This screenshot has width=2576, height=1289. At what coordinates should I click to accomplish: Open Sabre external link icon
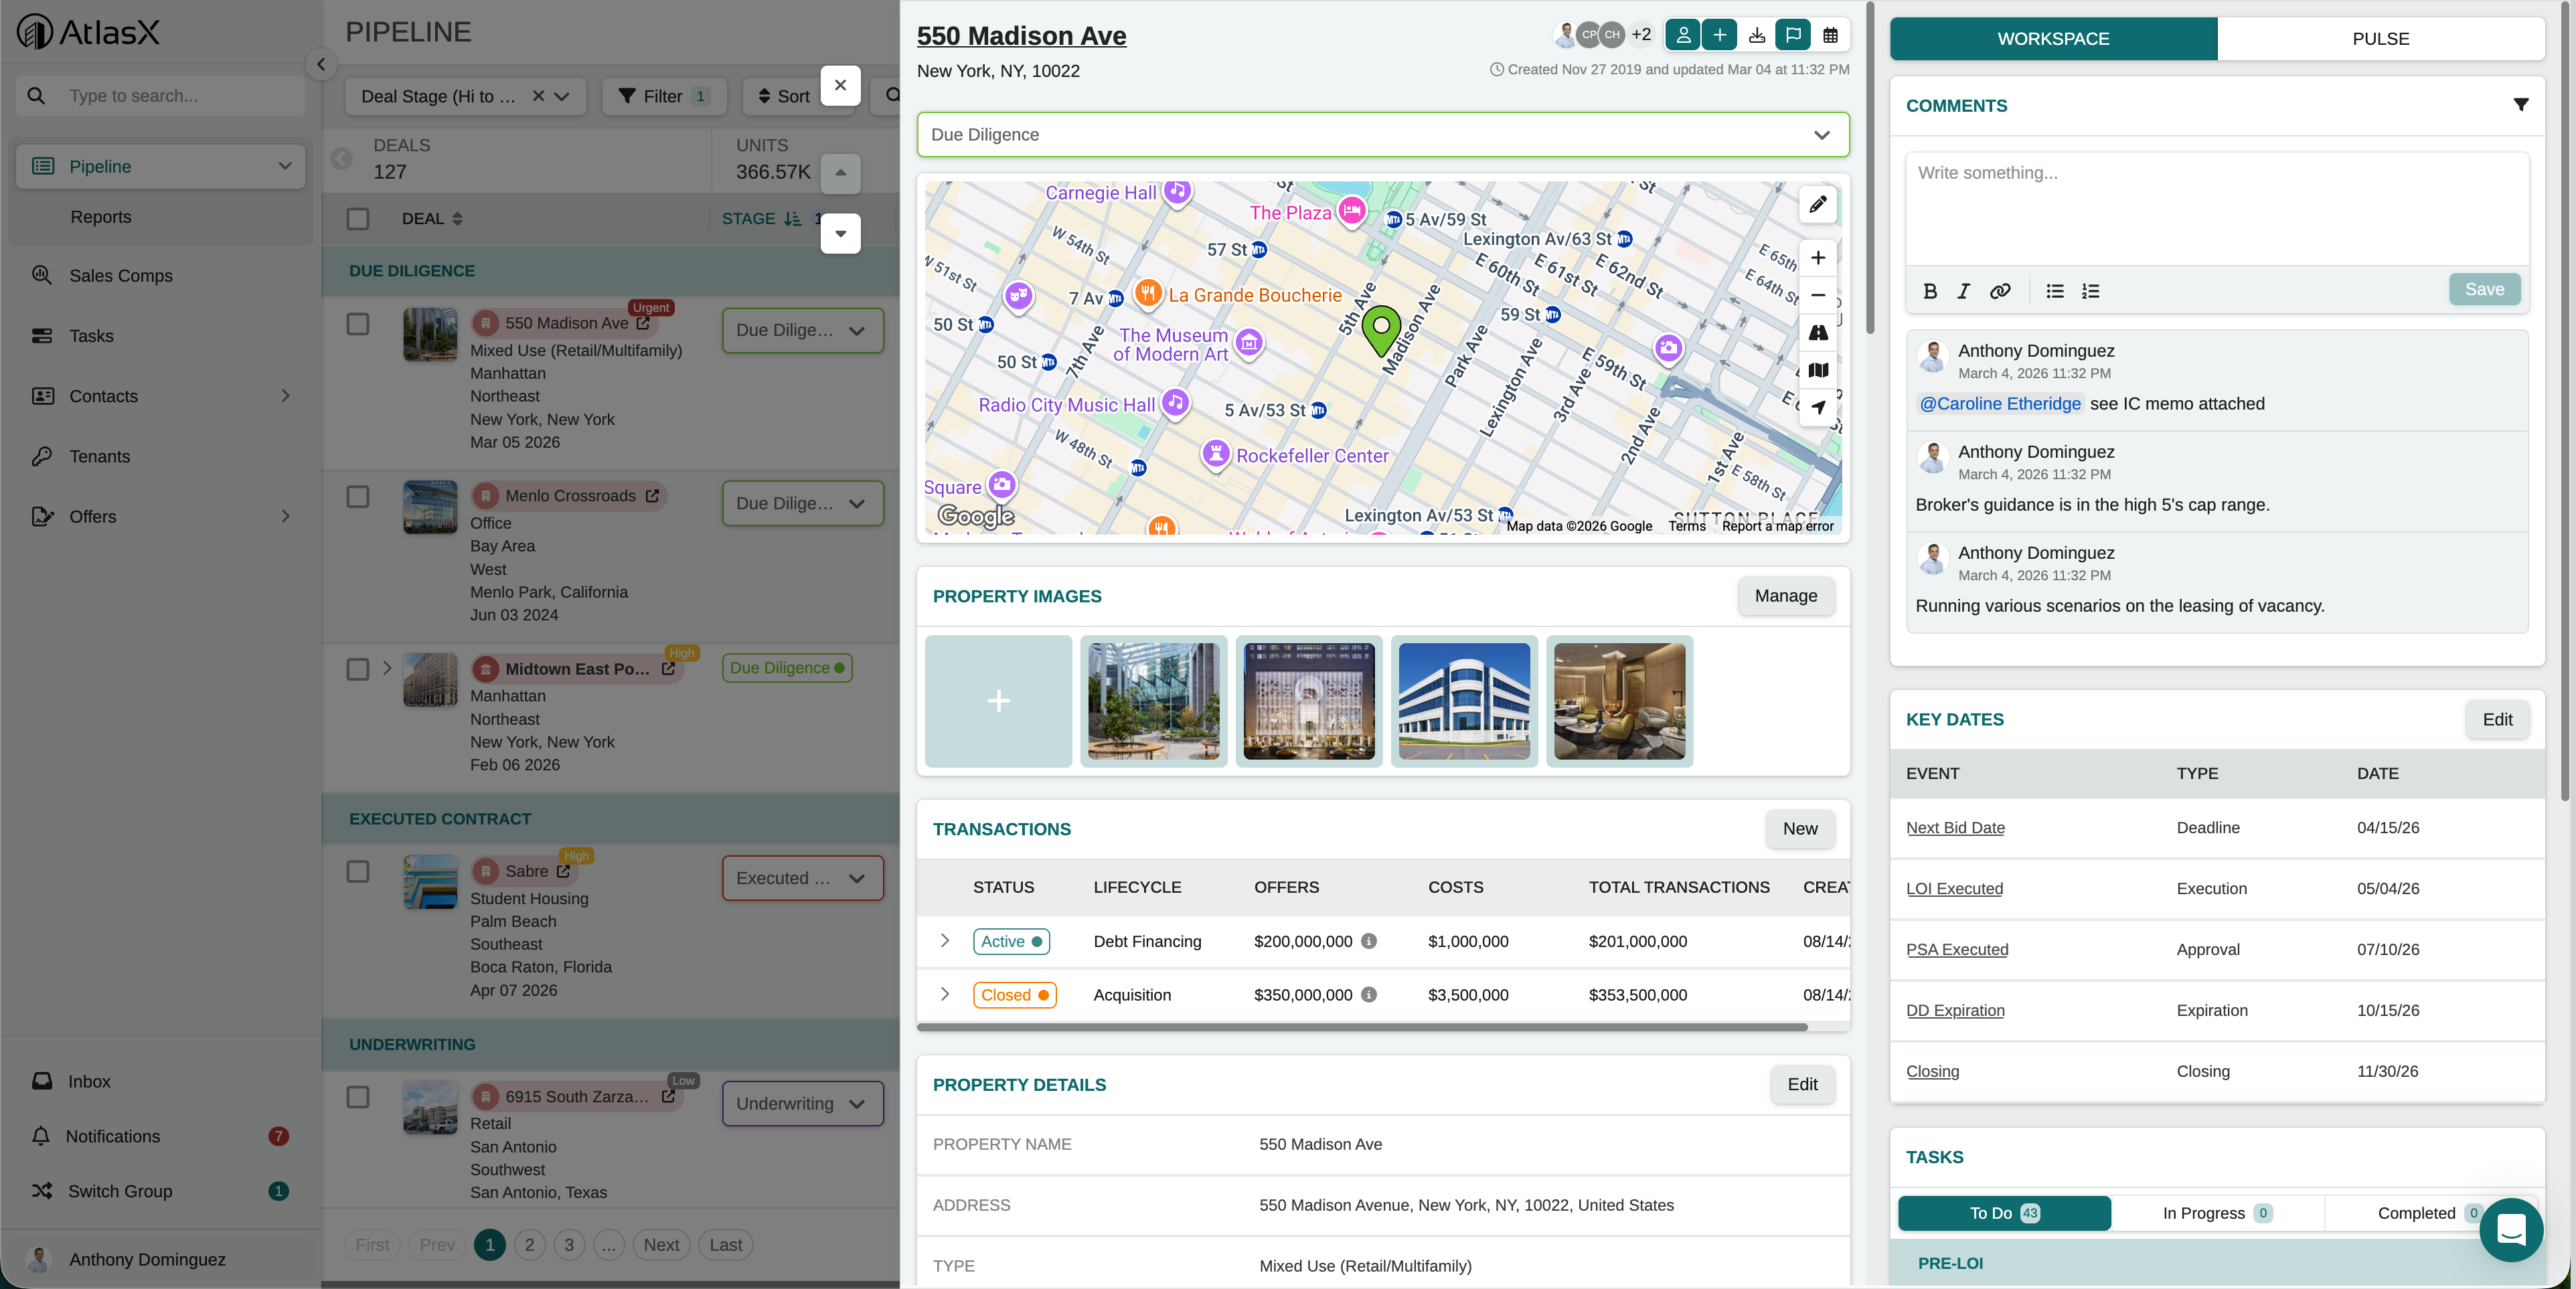click(x=563, y=871)
